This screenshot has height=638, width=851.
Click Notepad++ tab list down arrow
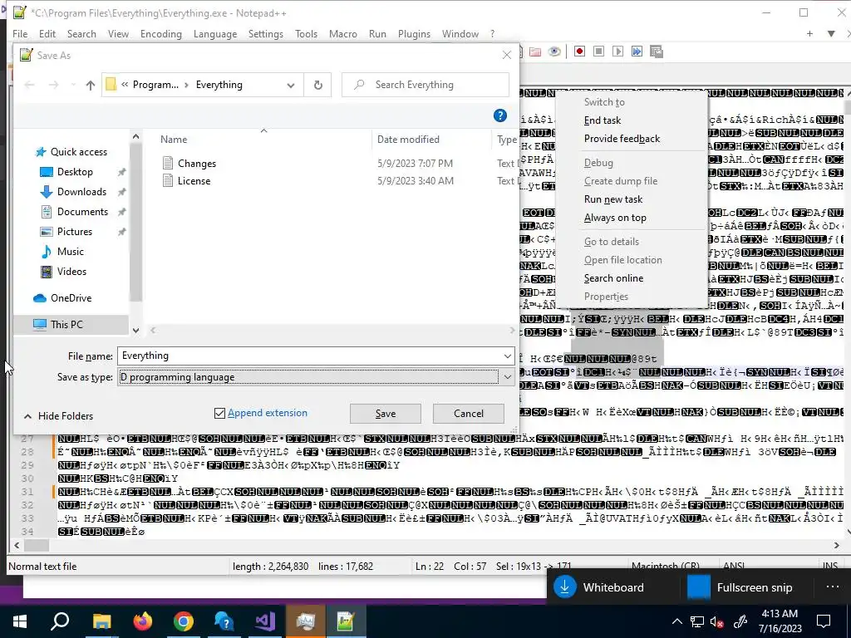[831, 33]
